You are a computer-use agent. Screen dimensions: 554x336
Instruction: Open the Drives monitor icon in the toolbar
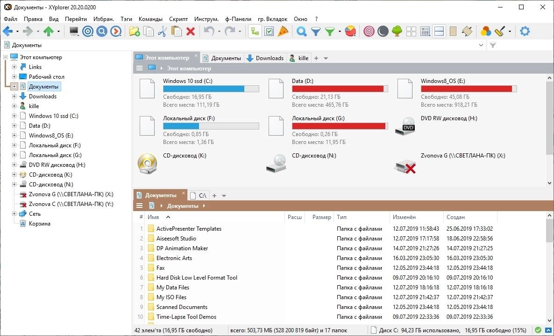click(74, 31)
